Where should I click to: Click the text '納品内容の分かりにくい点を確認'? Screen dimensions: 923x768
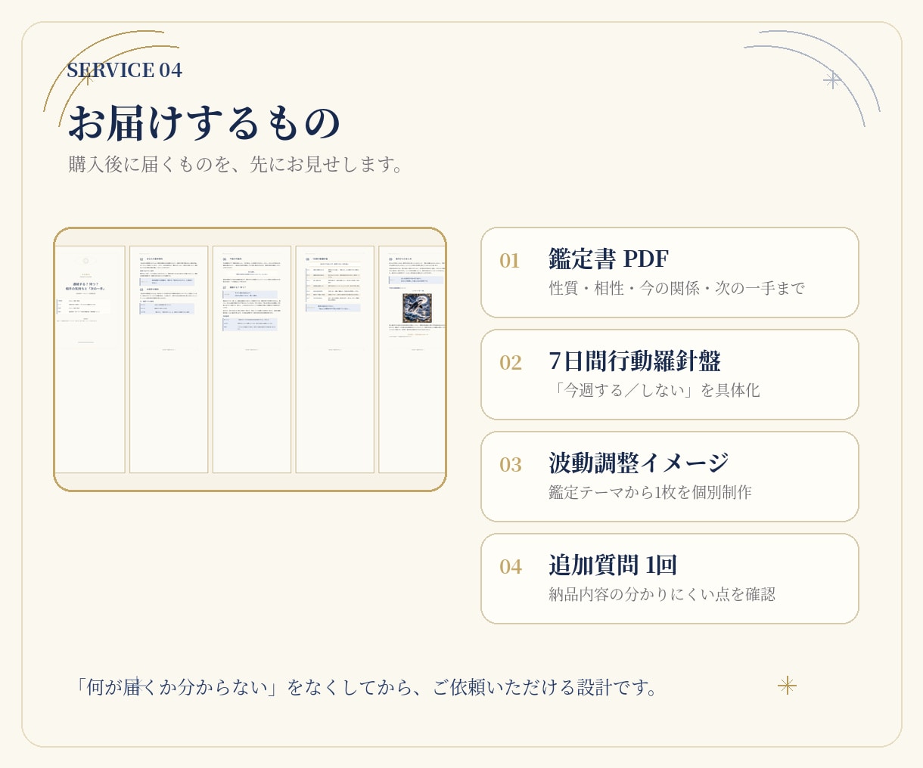pyautogui.click(x=662, y=594)
